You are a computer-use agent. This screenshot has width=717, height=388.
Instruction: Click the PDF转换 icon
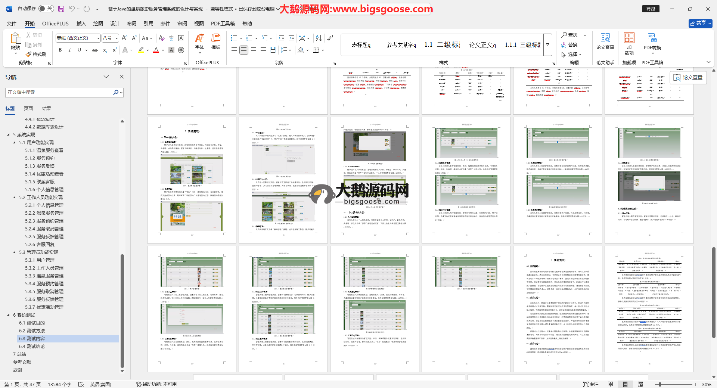[x=652, y=41]
